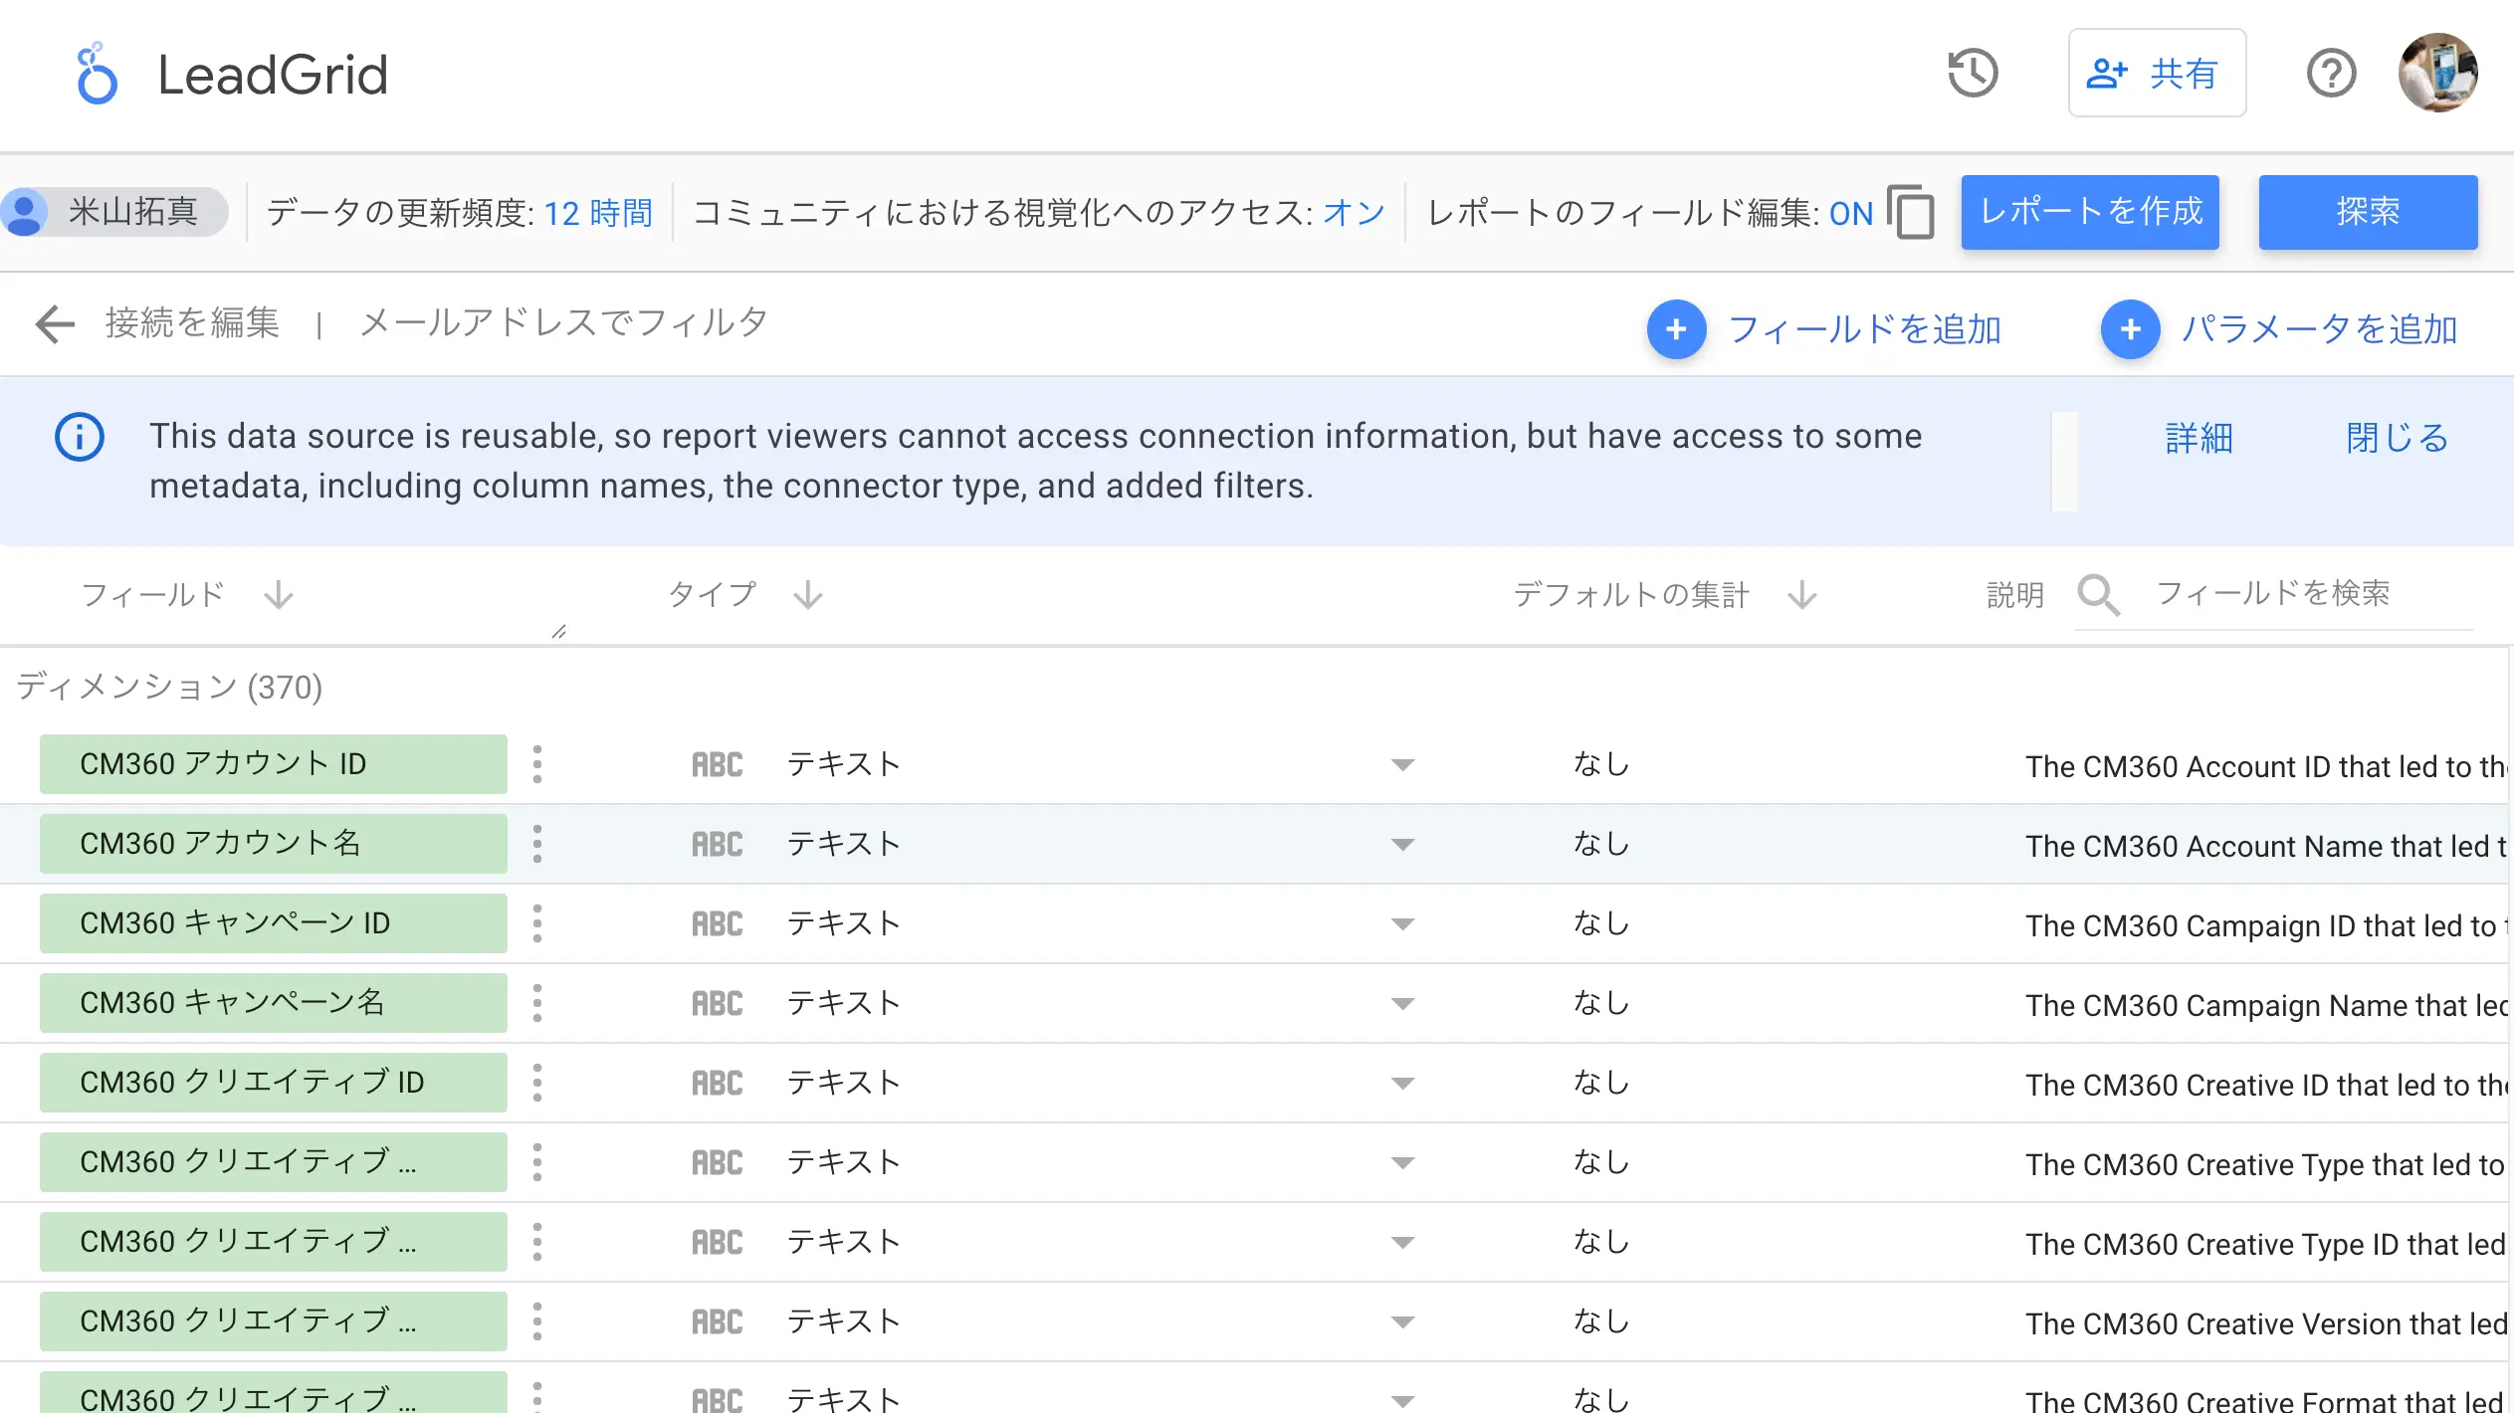
Task: Click なし aggregation for CM360 キャンペーン名
Action: pos(1600,1003)
